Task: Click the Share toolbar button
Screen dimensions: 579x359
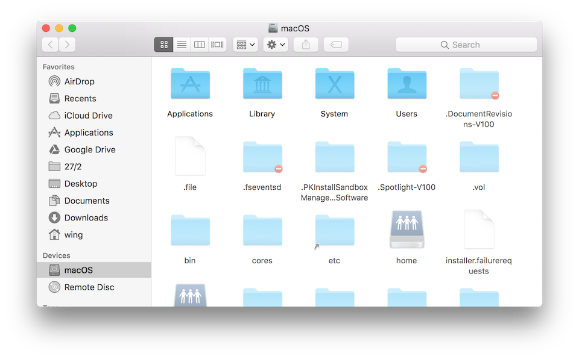Action: [x=306, y=45]
